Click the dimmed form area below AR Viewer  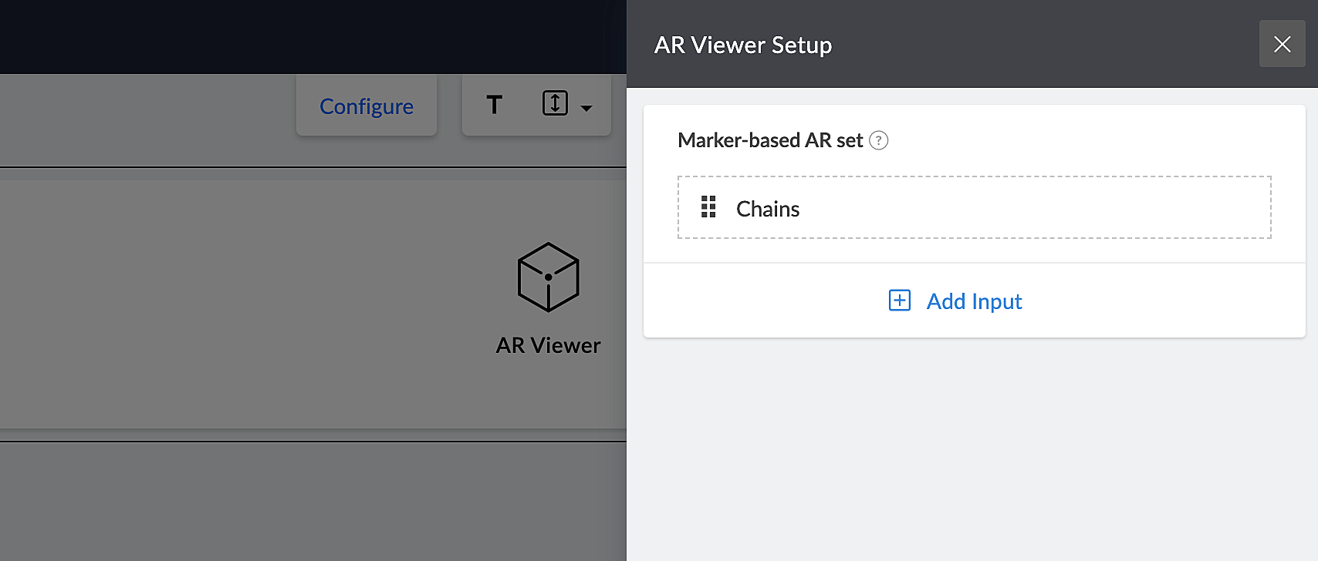tap(309, 501)
